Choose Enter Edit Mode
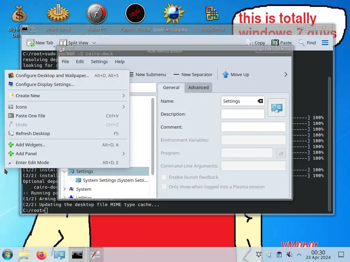The height and width of the screenshot is (262, 350). 67,163
